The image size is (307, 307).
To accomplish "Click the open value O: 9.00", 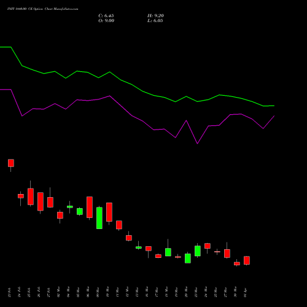I will [106, 21].
